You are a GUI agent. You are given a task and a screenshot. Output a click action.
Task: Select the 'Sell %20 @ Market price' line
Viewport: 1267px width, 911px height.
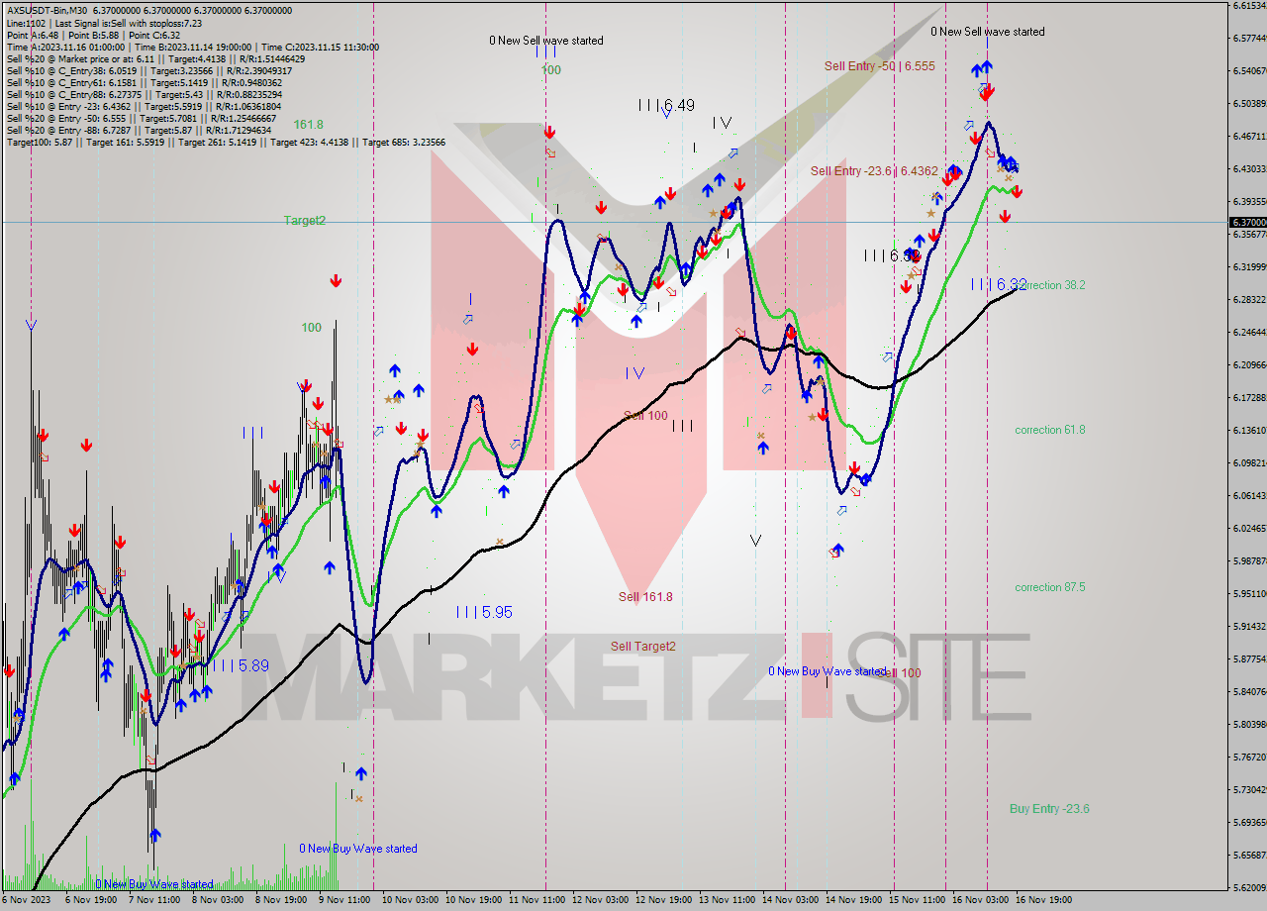pos(155,58)
